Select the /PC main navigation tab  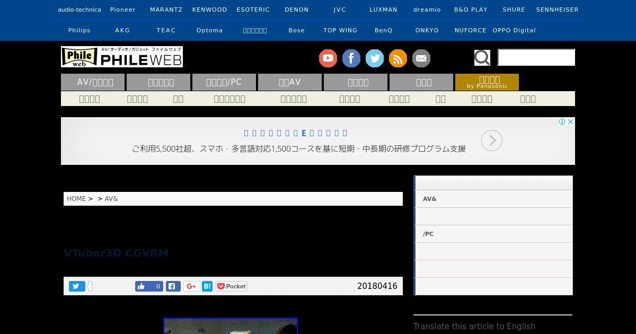coord(224,82)
